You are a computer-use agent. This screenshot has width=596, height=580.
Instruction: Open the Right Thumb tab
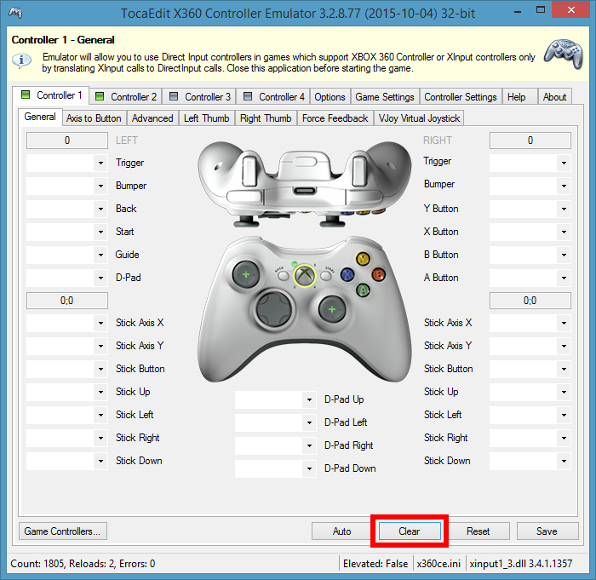click(266, 118)
